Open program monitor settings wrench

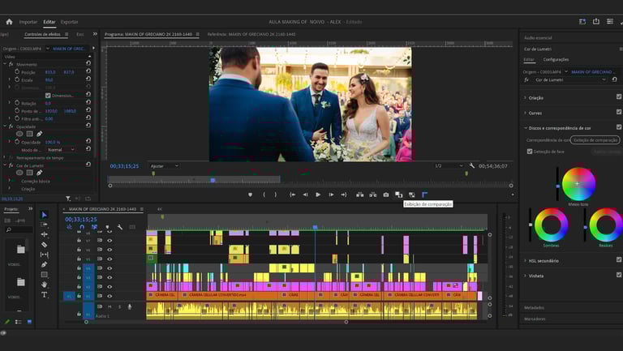pos(471,166)
